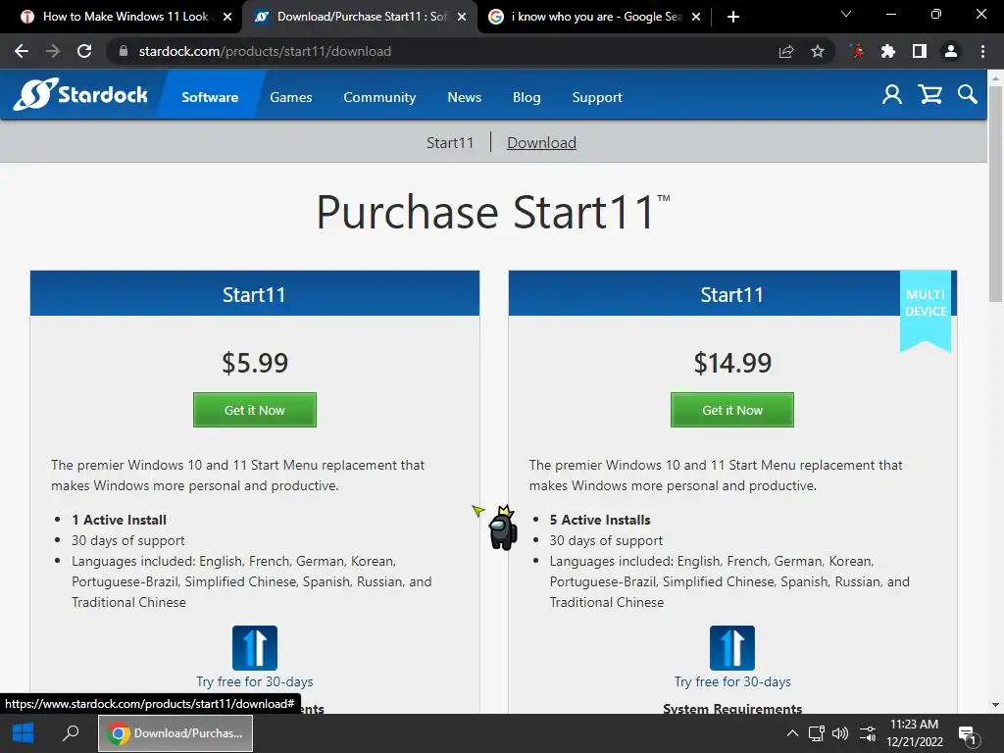Open the browser extensions puzzle icon
Image resolution: width=1004 pixels, height=753 pixels.
[888, 51]
